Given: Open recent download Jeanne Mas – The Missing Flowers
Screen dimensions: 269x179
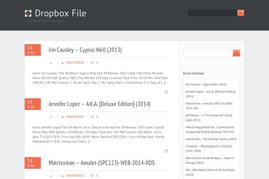Looking at the screenshot, I should (x=211, y=139).
